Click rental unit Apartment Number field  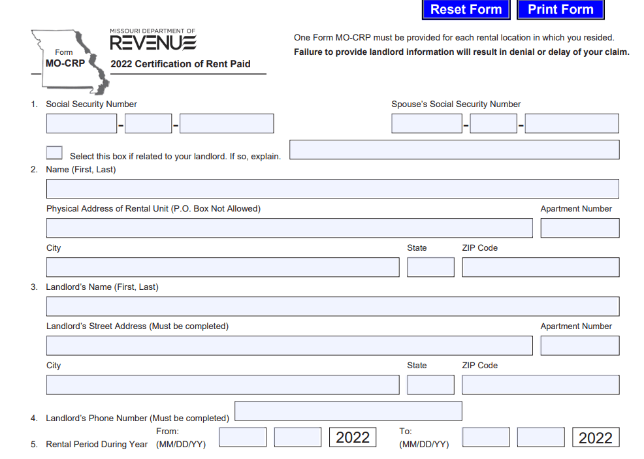(x=580, y=228)
